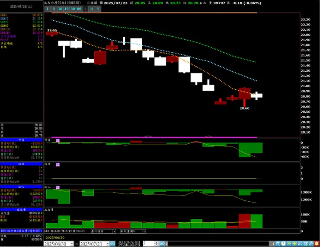Select the daily (日) chart button
320x247 pixels.
pos(85,9)
